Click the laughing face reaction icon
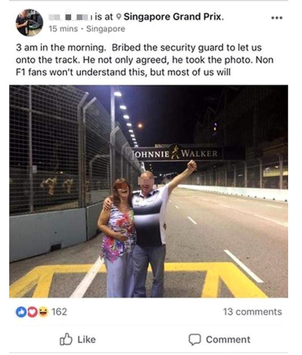 [x=43, y=312]
